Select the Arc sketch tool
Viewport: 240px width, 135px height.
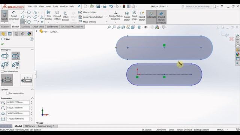(x=29, y=17)
